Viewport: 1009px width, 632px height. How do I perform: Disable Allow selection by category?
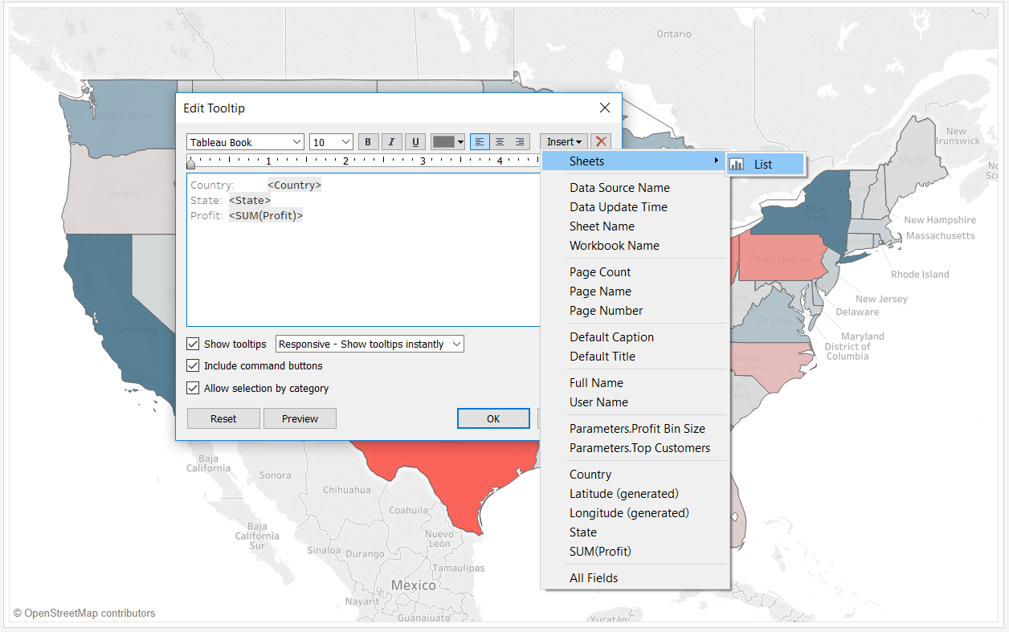point(192,387)
